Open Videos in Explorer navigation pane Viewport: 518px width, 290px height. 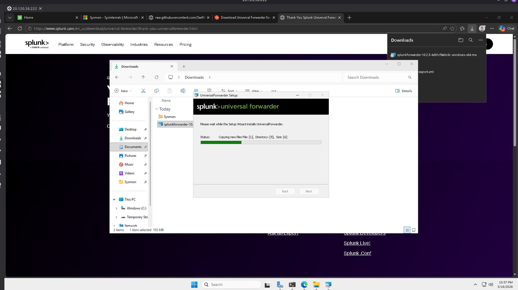click(129, 173)
